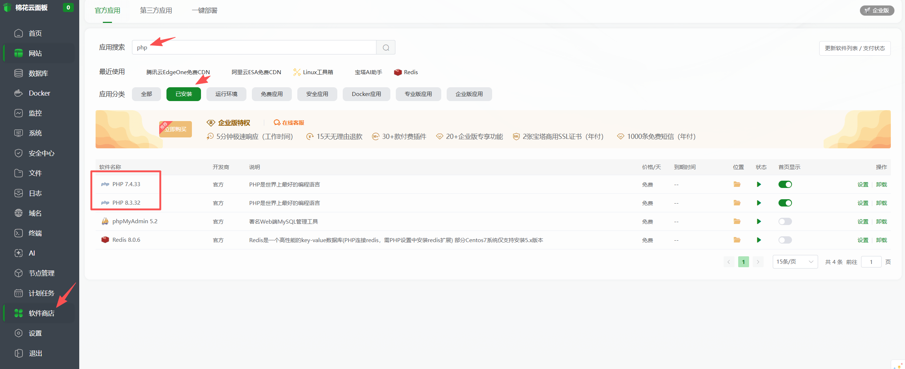
Task: Open the 文件 sidebar item
Action: click(x=39, y=173)
